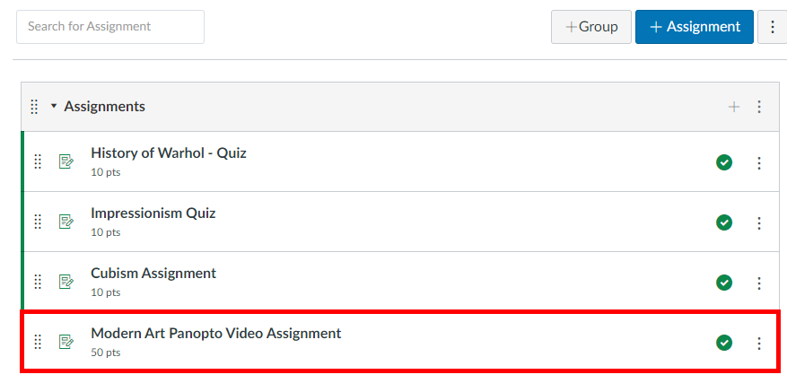This screenshot has height=392, width=787.
Task: Open the History of Warhol - Quiz link
Action: click(x=169, y=153)
